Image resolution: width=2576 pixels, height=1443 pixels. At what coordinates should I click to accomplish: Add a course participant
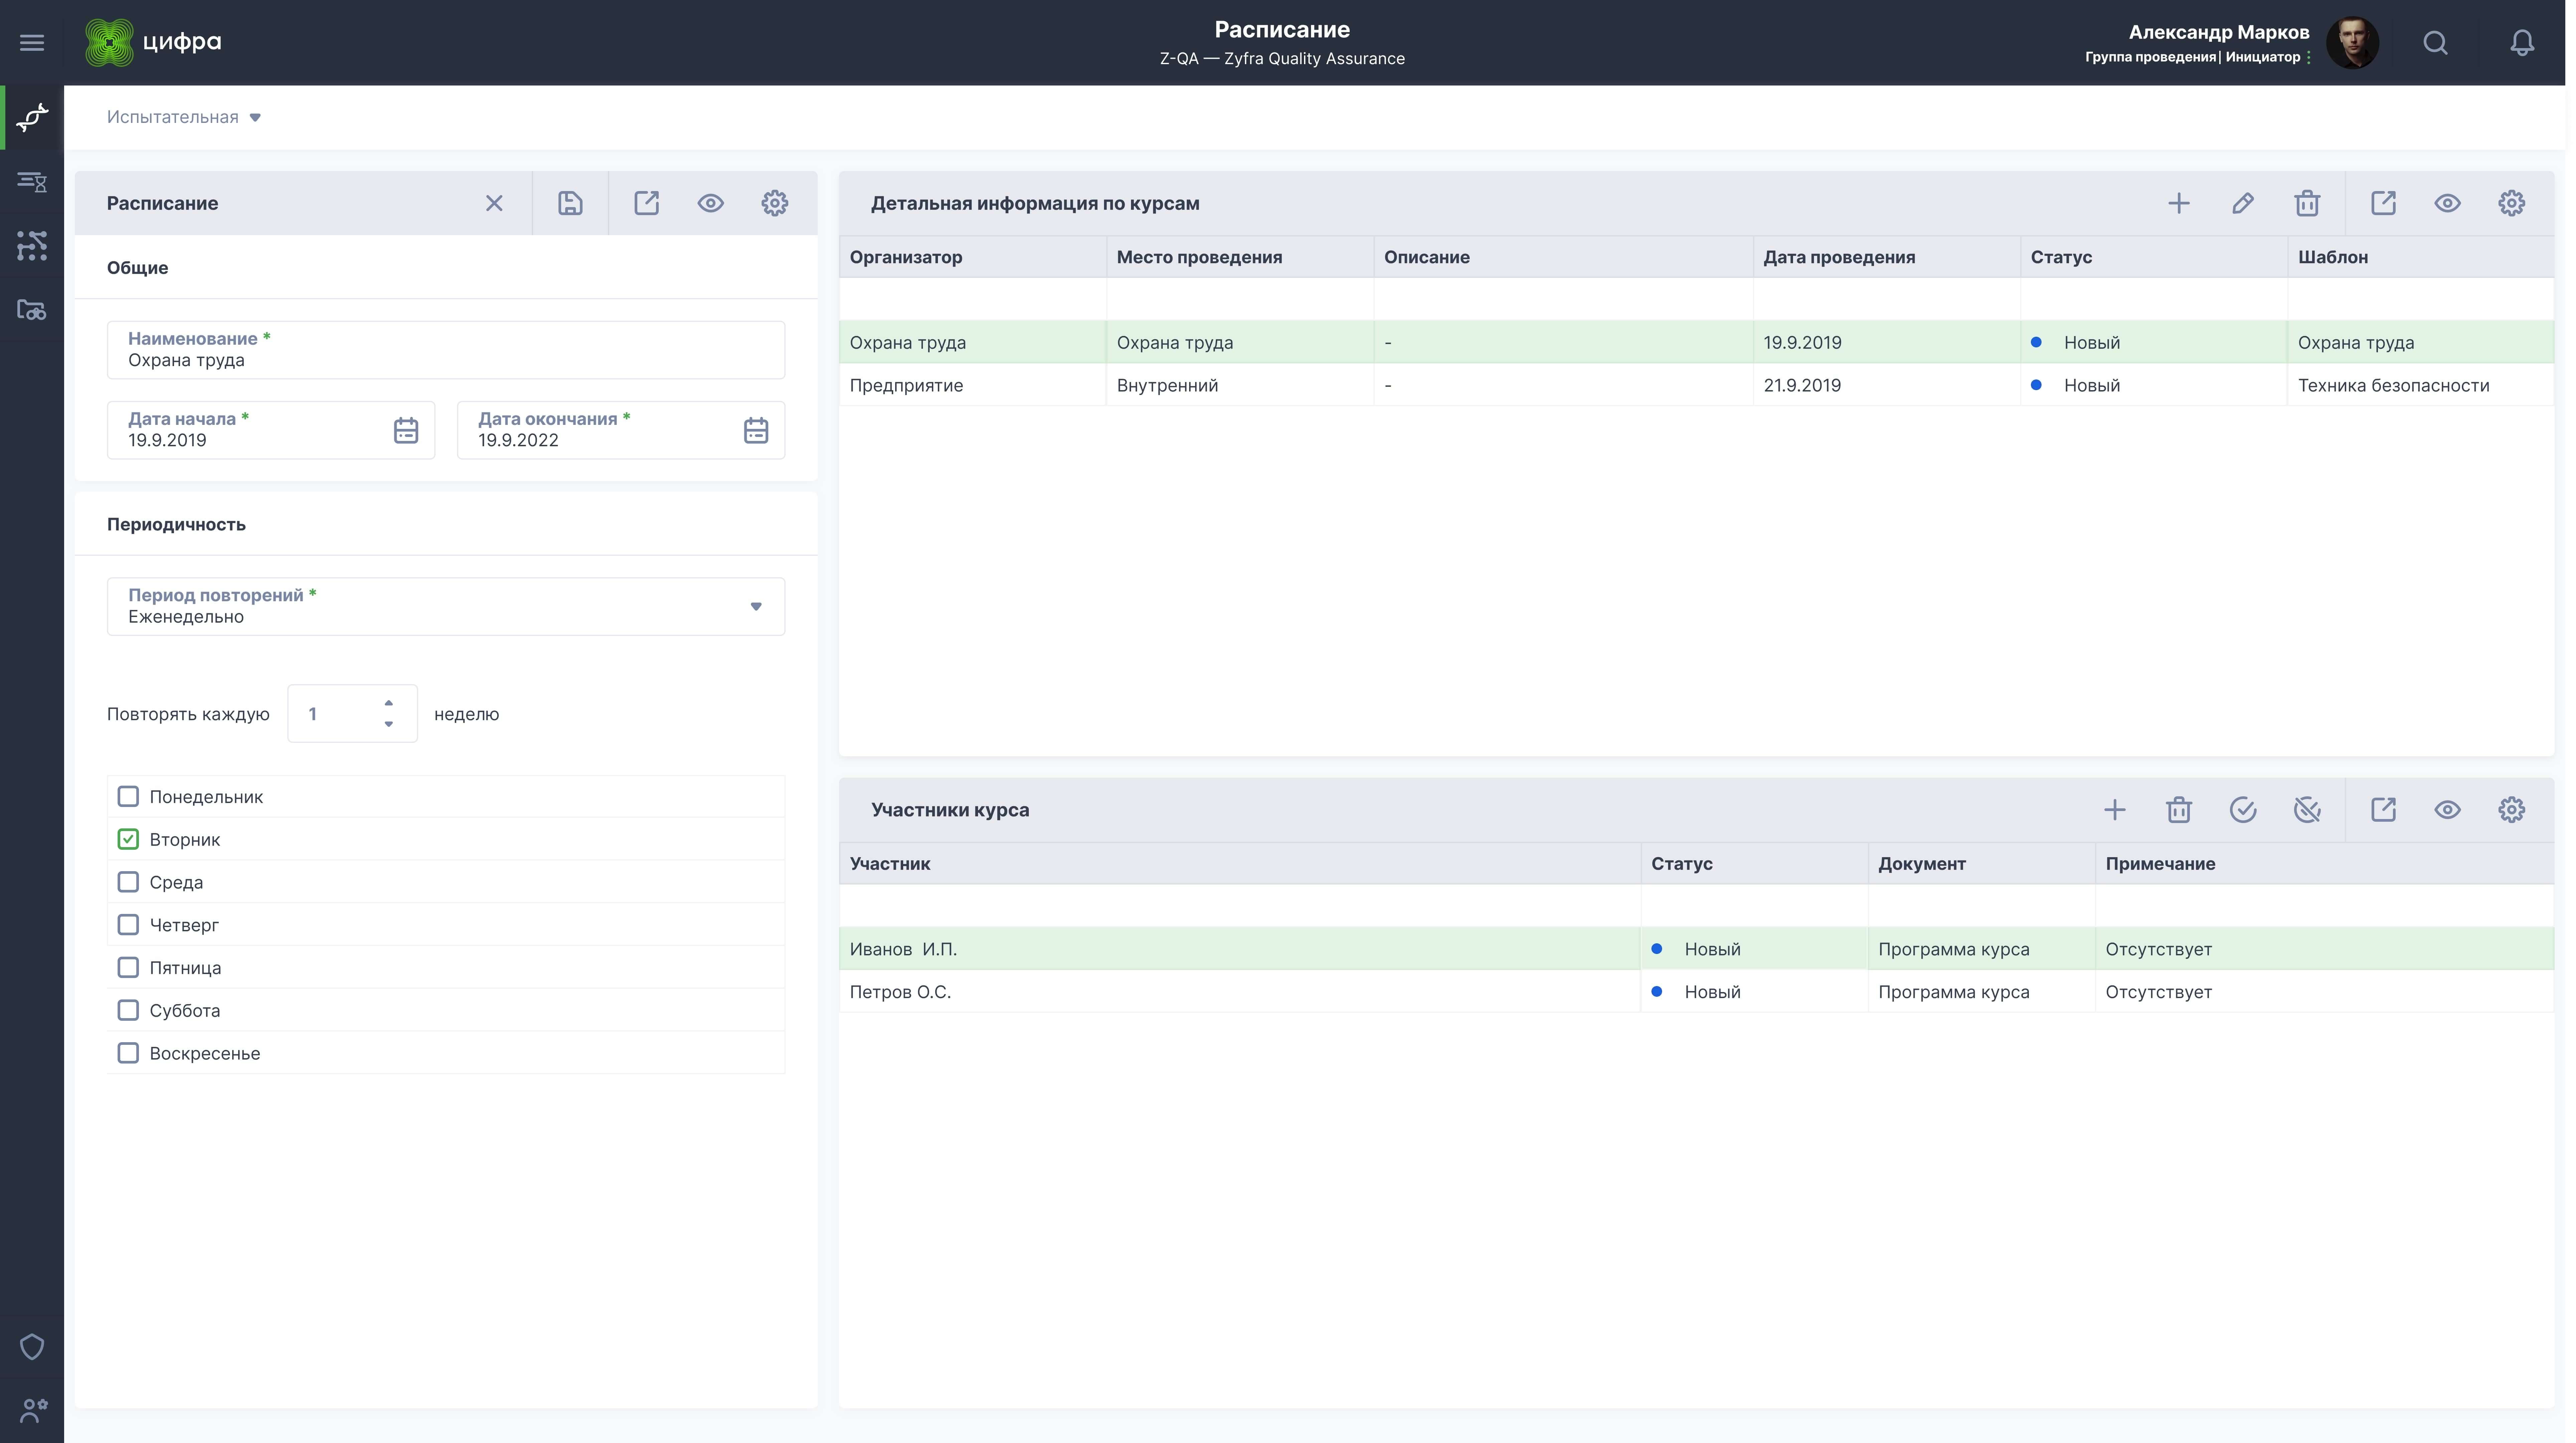click(x=2115, y=810)
